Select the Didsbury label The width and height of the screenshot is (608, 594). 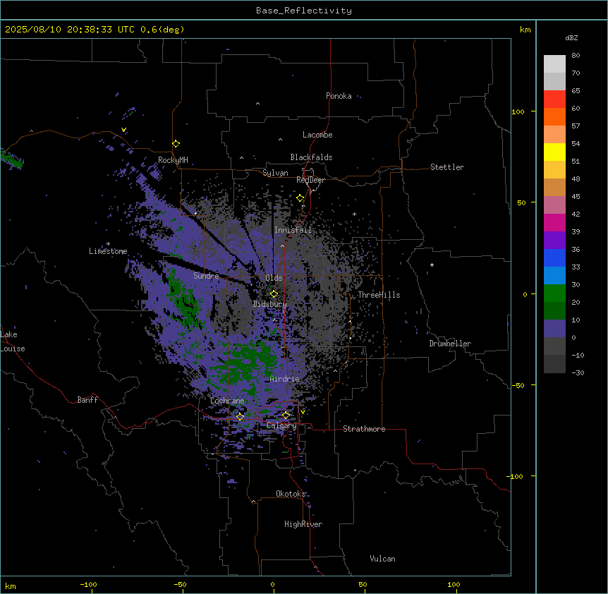[x=270, y=304]
